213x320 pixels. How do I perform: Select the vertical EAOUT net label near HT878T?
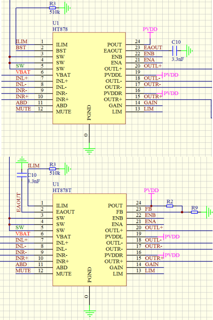click(19, 202)
